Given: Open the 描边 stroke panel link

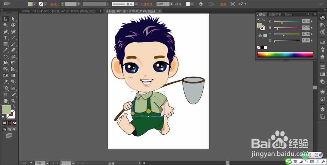Looking at the screenshot, I should point(55,4).
